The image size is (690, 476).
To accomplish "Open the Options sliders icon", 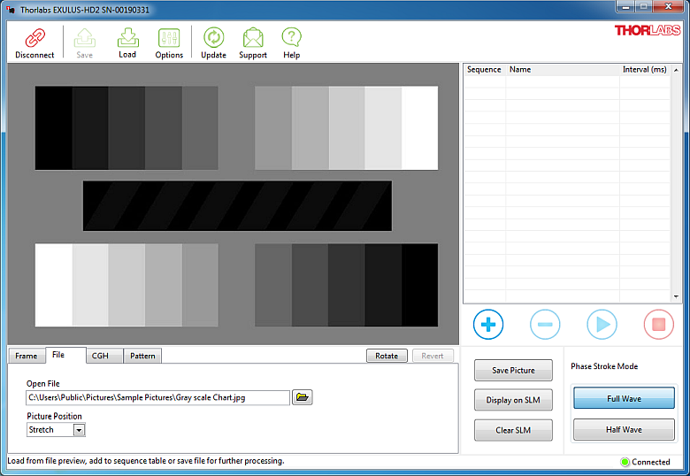I will [169, 38].
